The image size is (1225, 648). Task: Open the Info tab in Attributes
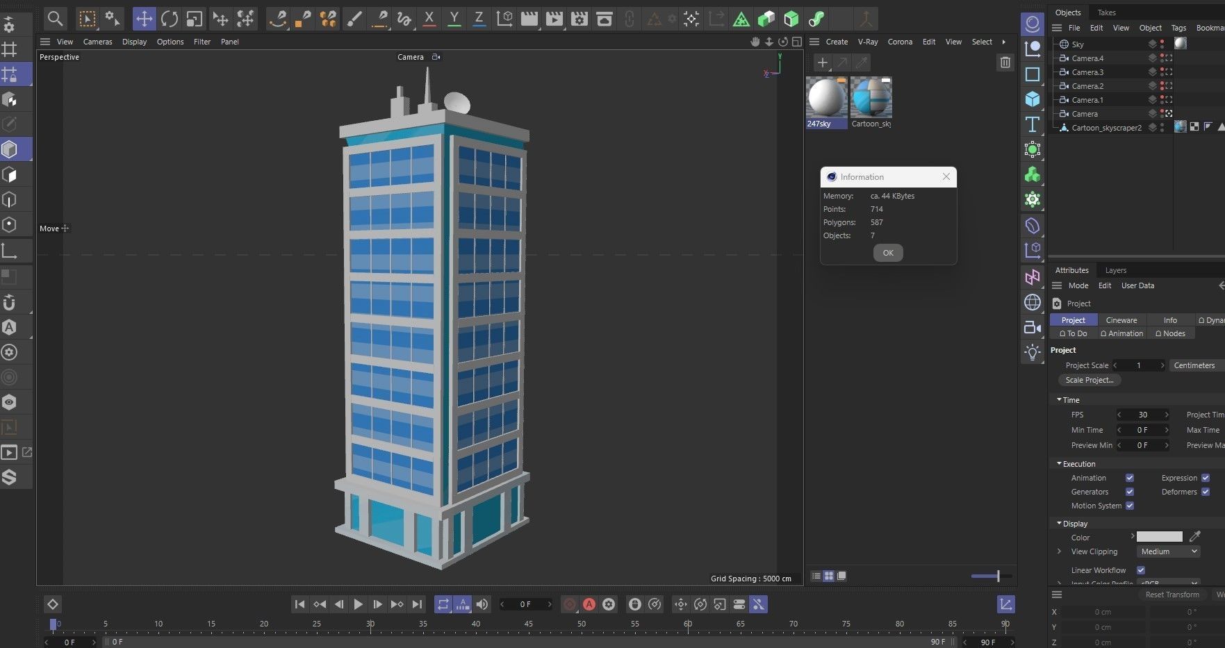click(x=1170, y=320)
